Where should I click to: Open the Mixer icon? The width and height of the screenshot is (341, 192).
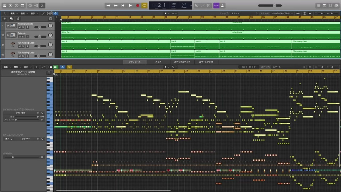pos(36,5)
